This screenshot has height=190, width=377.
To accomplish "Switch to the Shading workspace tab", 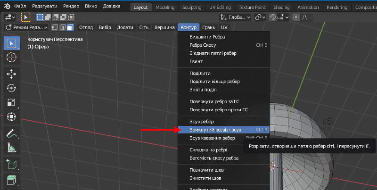I will [281, 7].
